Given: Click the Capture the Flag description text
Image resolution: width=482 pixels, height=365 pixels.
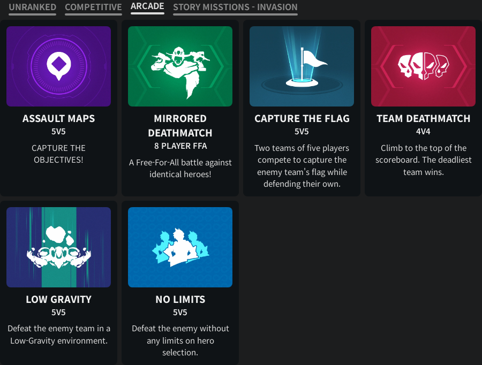Looking at the screenshot, I should pos(302,166).
